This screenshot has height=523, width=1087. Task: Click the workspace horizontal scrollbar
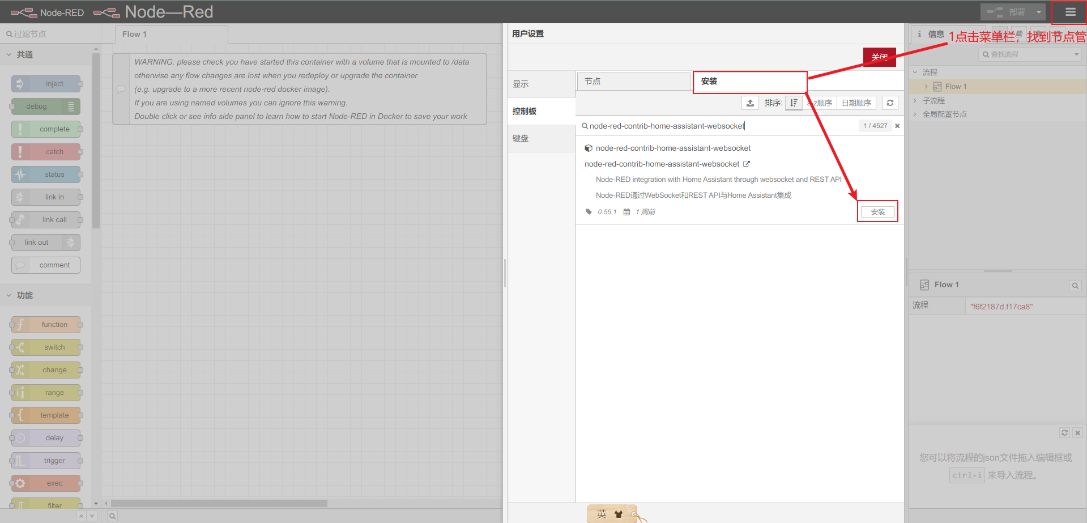tap(219, 503)
